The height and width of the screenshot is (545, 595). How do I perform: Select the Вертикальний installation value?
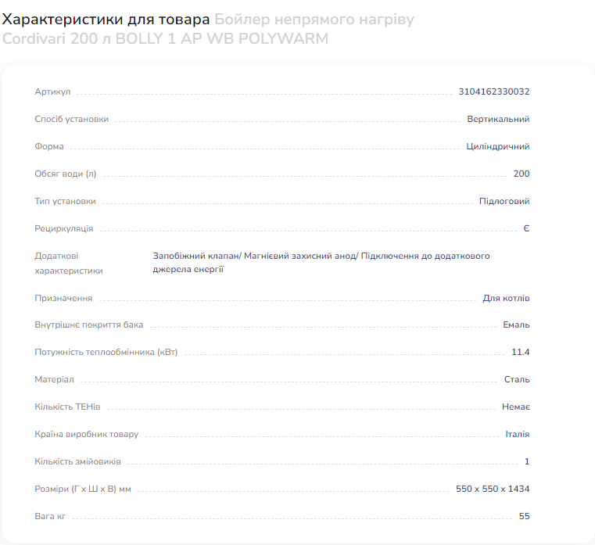click(x=498, y=119)
